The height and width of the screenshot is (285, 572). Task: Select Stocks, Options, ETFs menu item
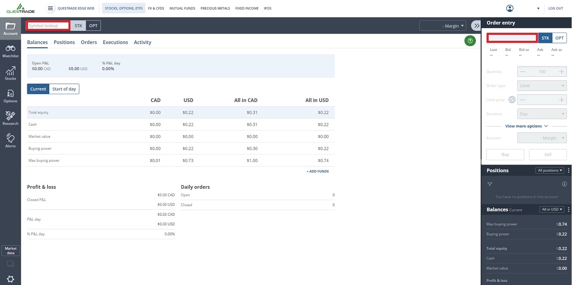coord(124,8)
